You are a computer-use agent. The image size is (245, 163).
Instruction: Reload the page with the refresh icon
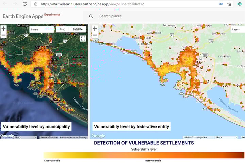[x=25, y=4]
